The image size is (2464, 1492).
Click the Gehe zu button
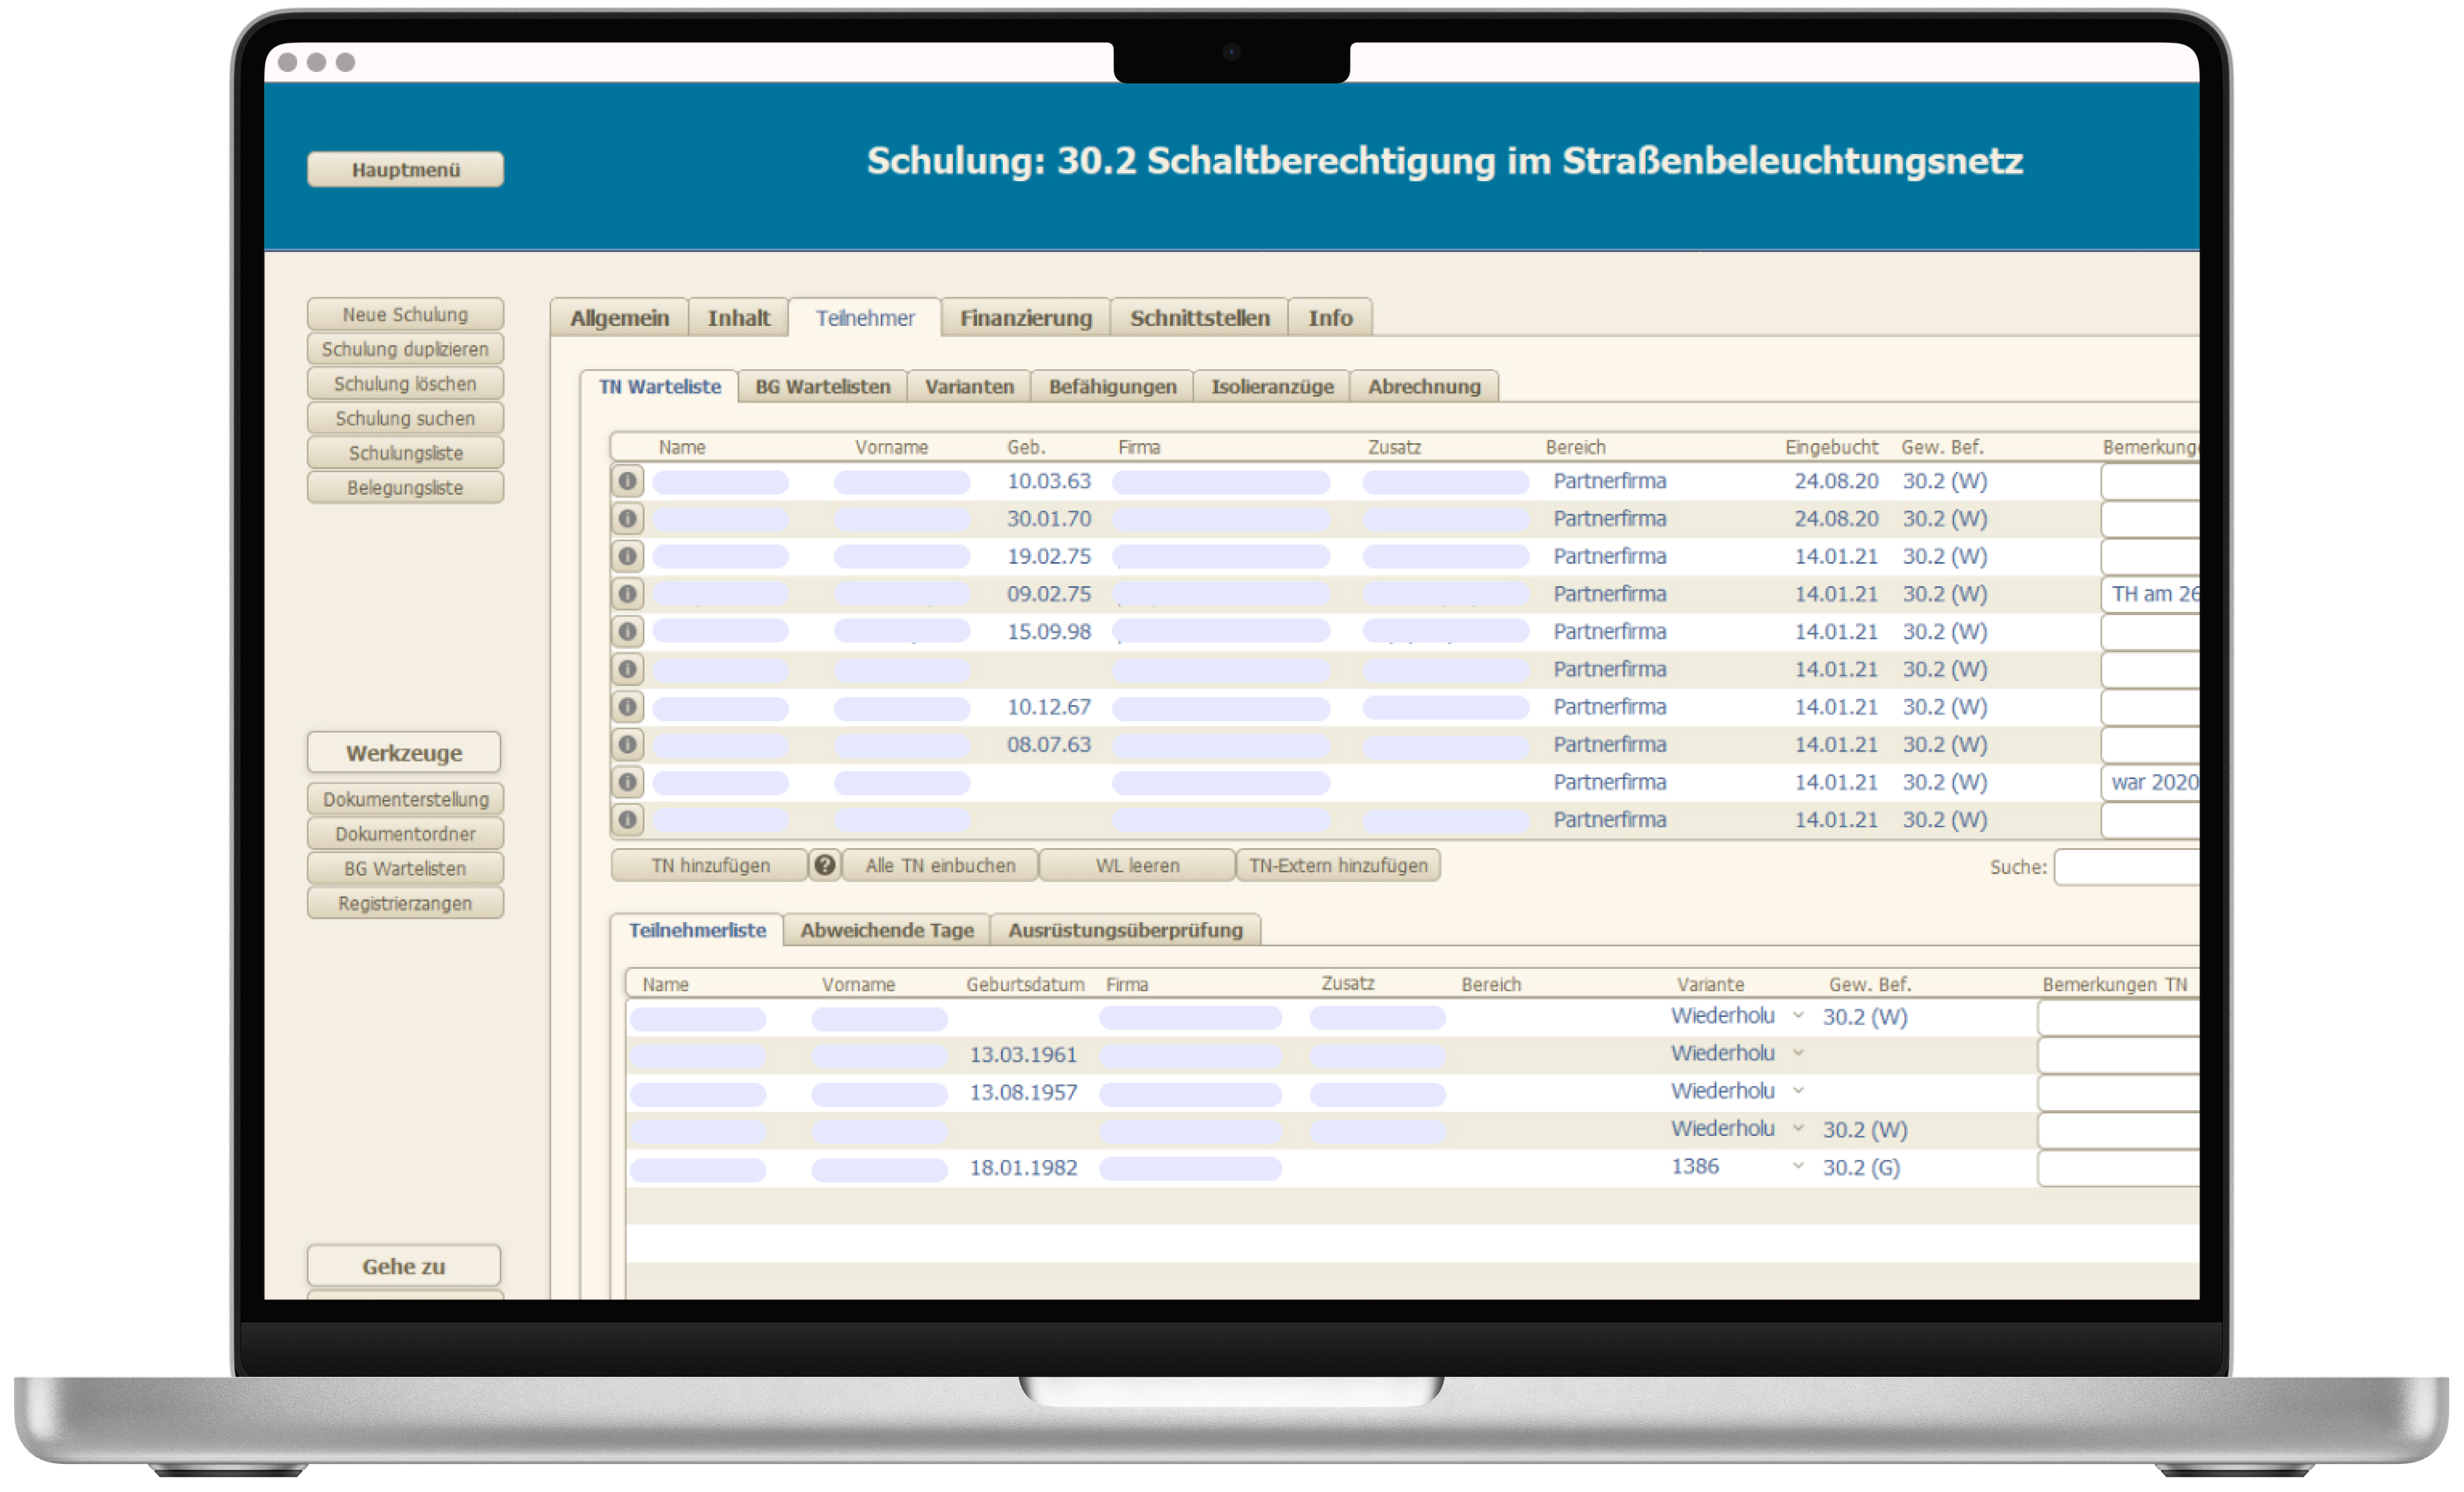(404, 1266)
